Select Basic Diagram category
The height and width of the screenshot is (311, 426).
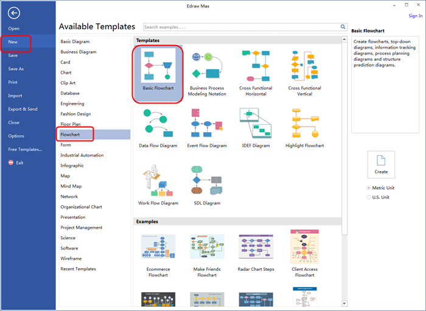click(75, 41)
